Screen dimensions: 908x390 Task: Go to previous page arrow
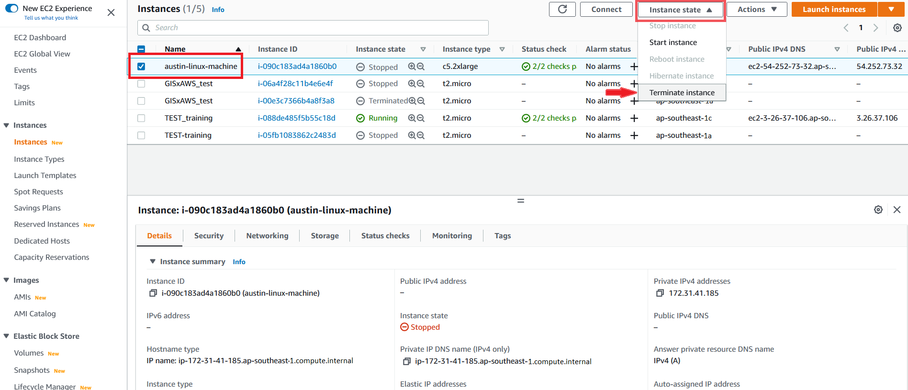click(846, 28)
